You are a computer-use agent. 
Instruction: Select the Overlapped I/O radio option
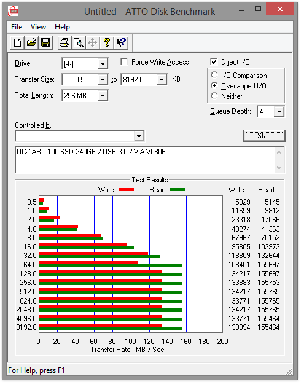pos(214,85)
